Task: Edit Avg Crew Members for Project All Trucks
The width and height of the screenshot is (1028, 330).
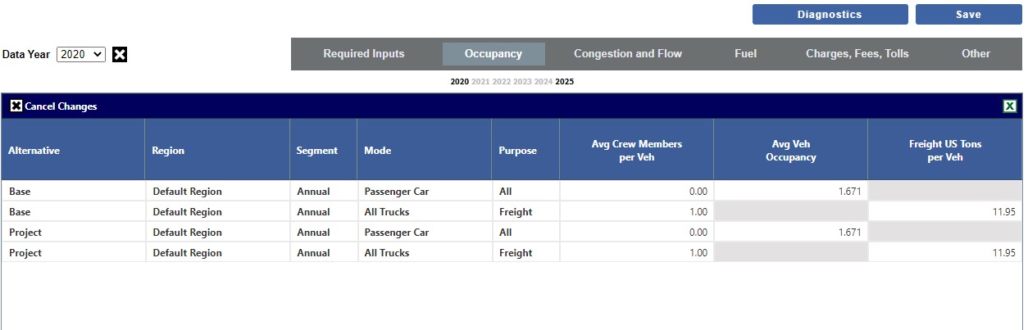Action: click(636, 253)
